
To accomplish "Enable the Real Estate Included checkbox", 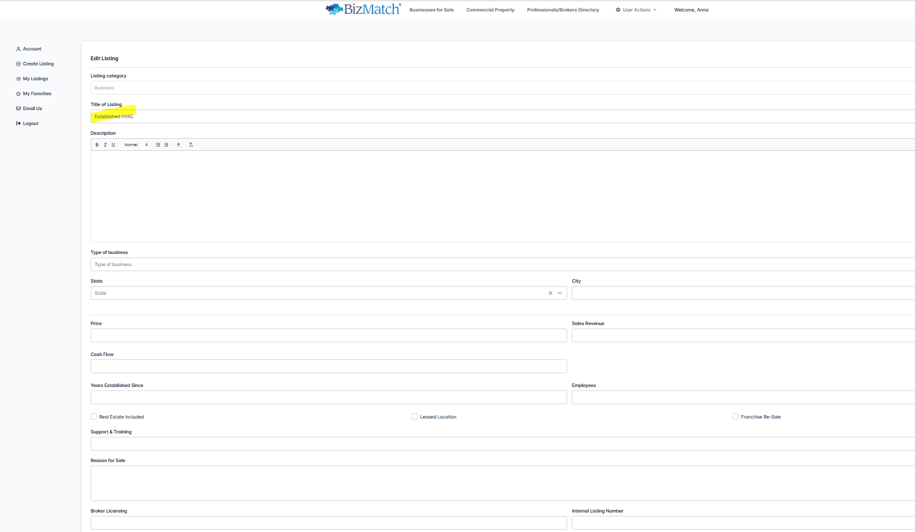I will 94,417.
